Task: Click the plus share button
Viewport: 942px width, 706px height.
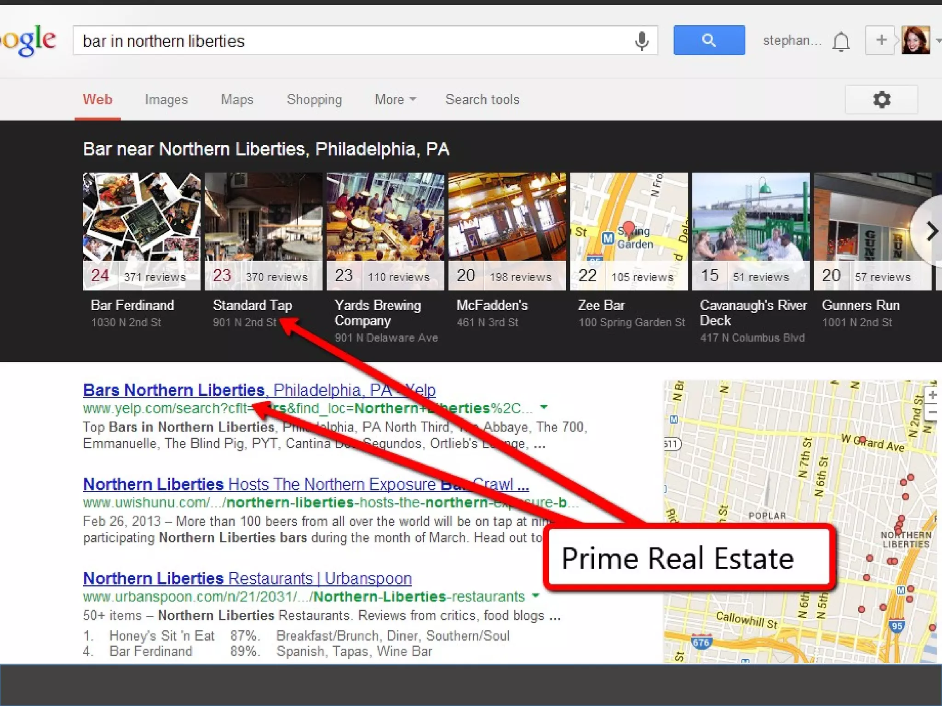Action: click(881, 40)
